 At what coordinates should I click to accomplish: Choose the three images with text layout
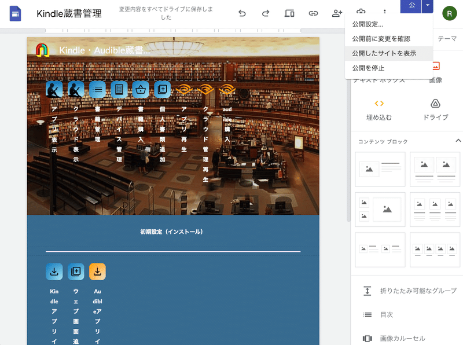435,210
